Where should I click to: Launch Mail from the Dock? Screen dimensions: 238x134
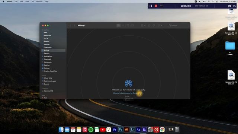click(x=67, y=130)
